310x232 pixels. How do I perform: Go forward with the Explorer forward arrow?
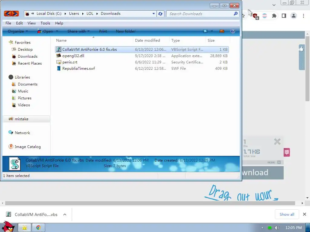coord(15,14)
